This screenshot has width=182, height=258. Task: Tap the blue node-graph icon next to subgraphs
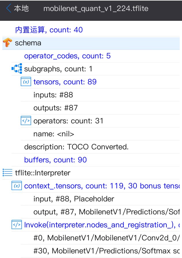coord(17,69)
